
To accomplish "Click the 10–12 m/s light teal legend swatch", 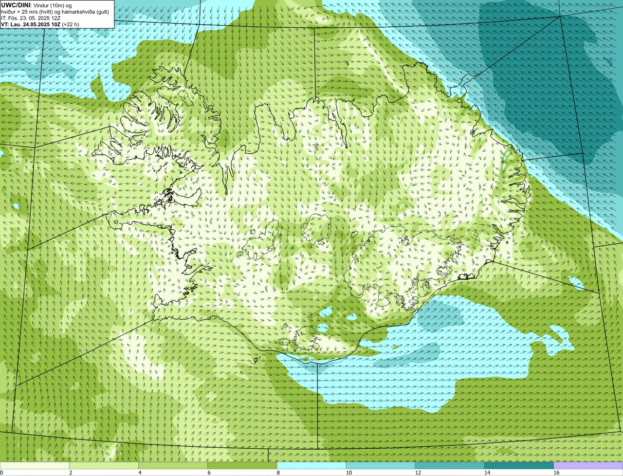I will click(381, 465).
